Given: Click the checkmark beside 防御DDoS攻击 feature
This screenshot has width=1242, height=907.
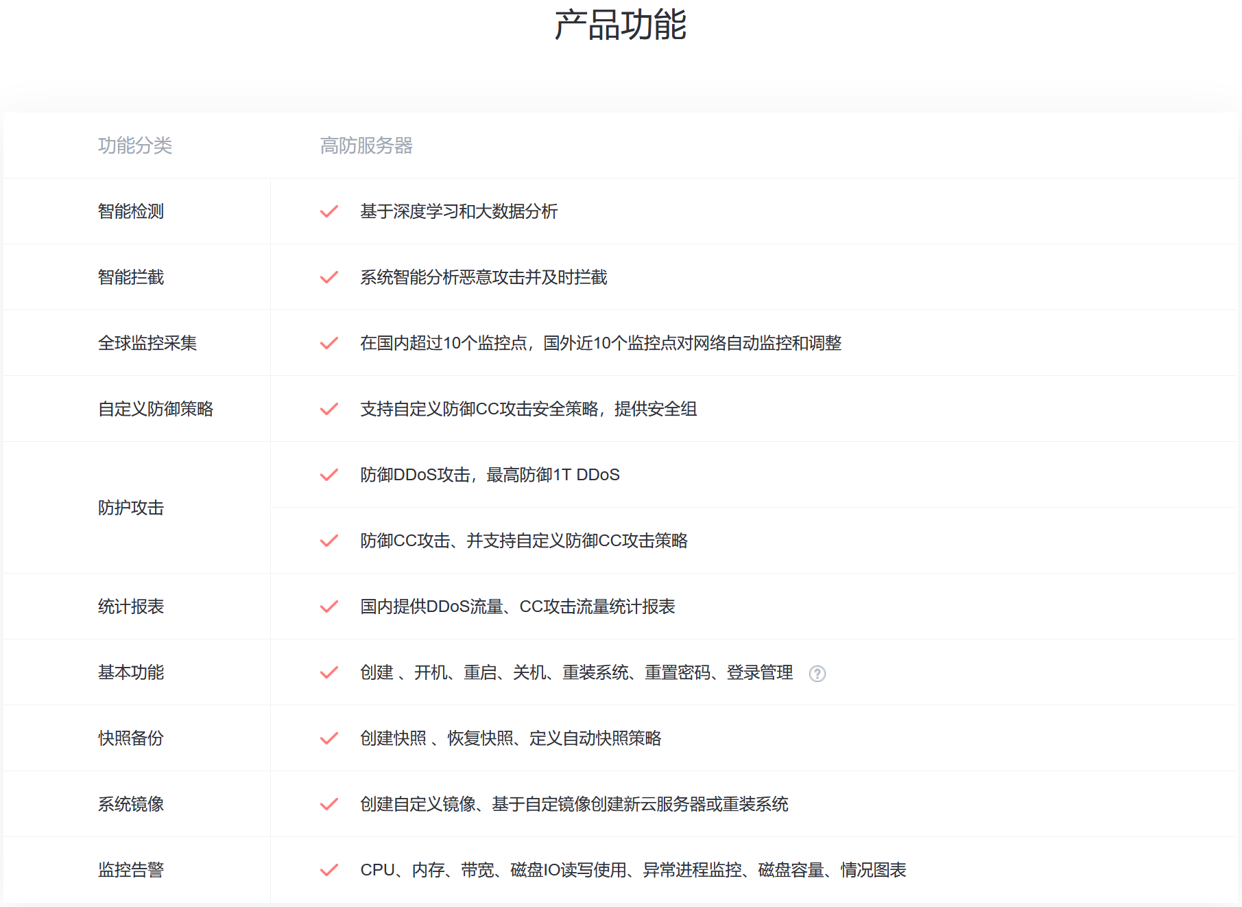Looking at the screenshot, I should tap(329, 475).
